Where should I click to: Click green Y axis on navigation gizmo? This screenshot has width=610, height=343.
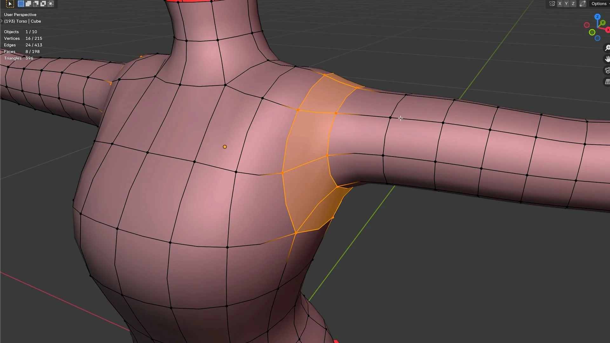click(x=603, y=23)
